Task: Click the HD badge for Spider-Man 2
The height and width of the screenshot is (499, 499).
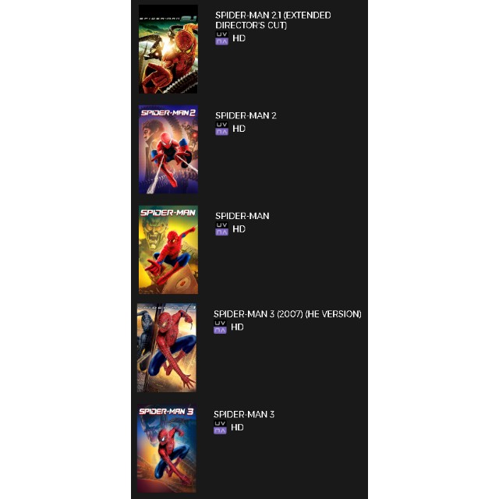Action: (x=239, y=129)
